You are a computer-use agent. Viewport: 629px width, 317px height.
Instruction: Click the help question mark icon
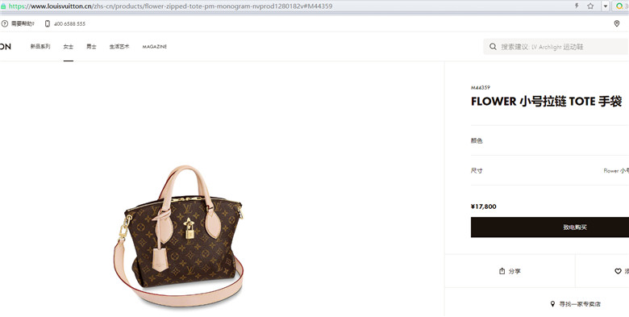5,23
